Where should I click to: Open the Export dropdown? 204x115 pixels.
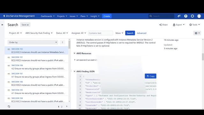178,25
